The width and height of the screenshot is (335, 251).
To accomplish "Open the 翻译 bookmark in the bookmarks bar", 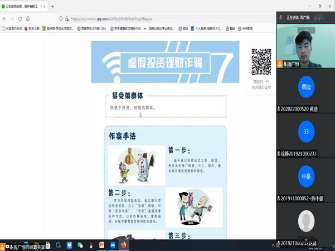I will (228, 28).
